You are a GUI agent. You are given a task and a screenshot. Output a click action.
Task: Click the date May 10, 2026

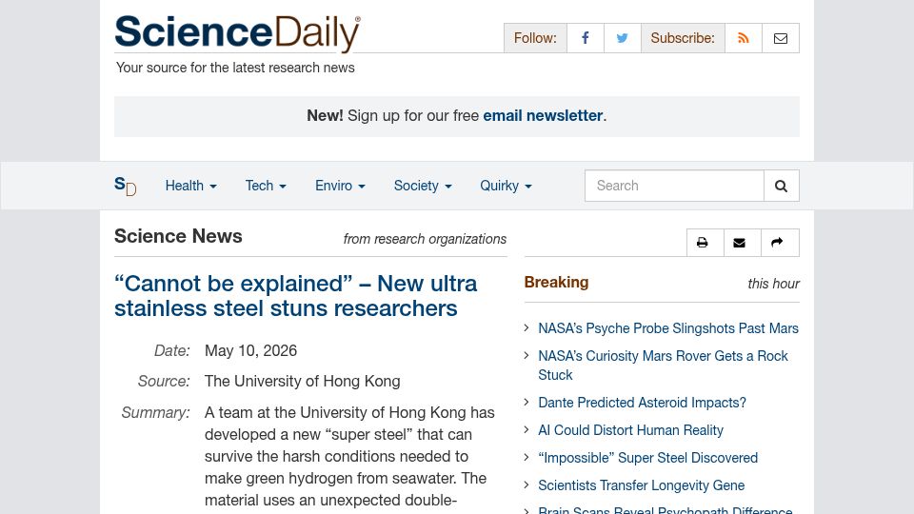click(x=250, y=351)
